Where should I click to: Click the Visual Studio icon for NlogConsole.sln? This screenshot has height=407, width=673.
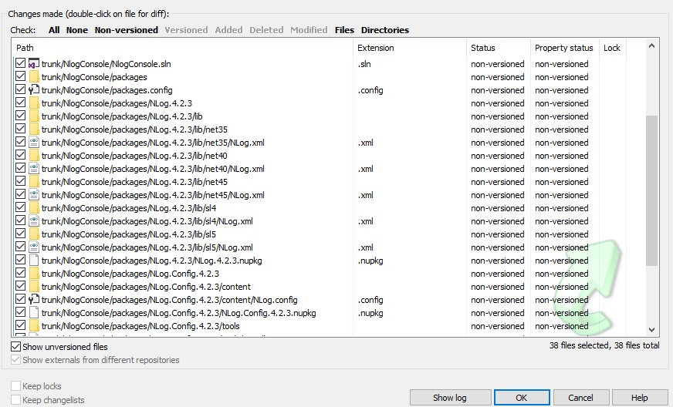(x=34, y=64)
